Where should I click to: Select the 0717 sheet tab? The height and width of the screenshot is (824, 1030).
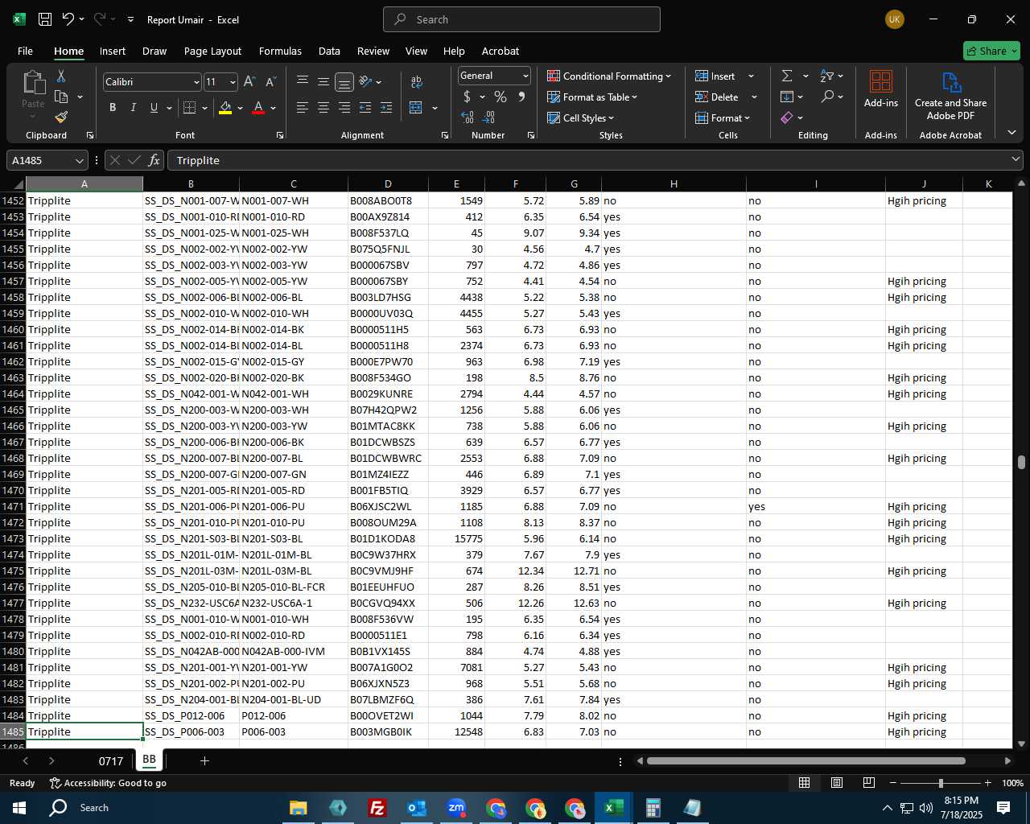pyautogui.click(x=111, y=760)
